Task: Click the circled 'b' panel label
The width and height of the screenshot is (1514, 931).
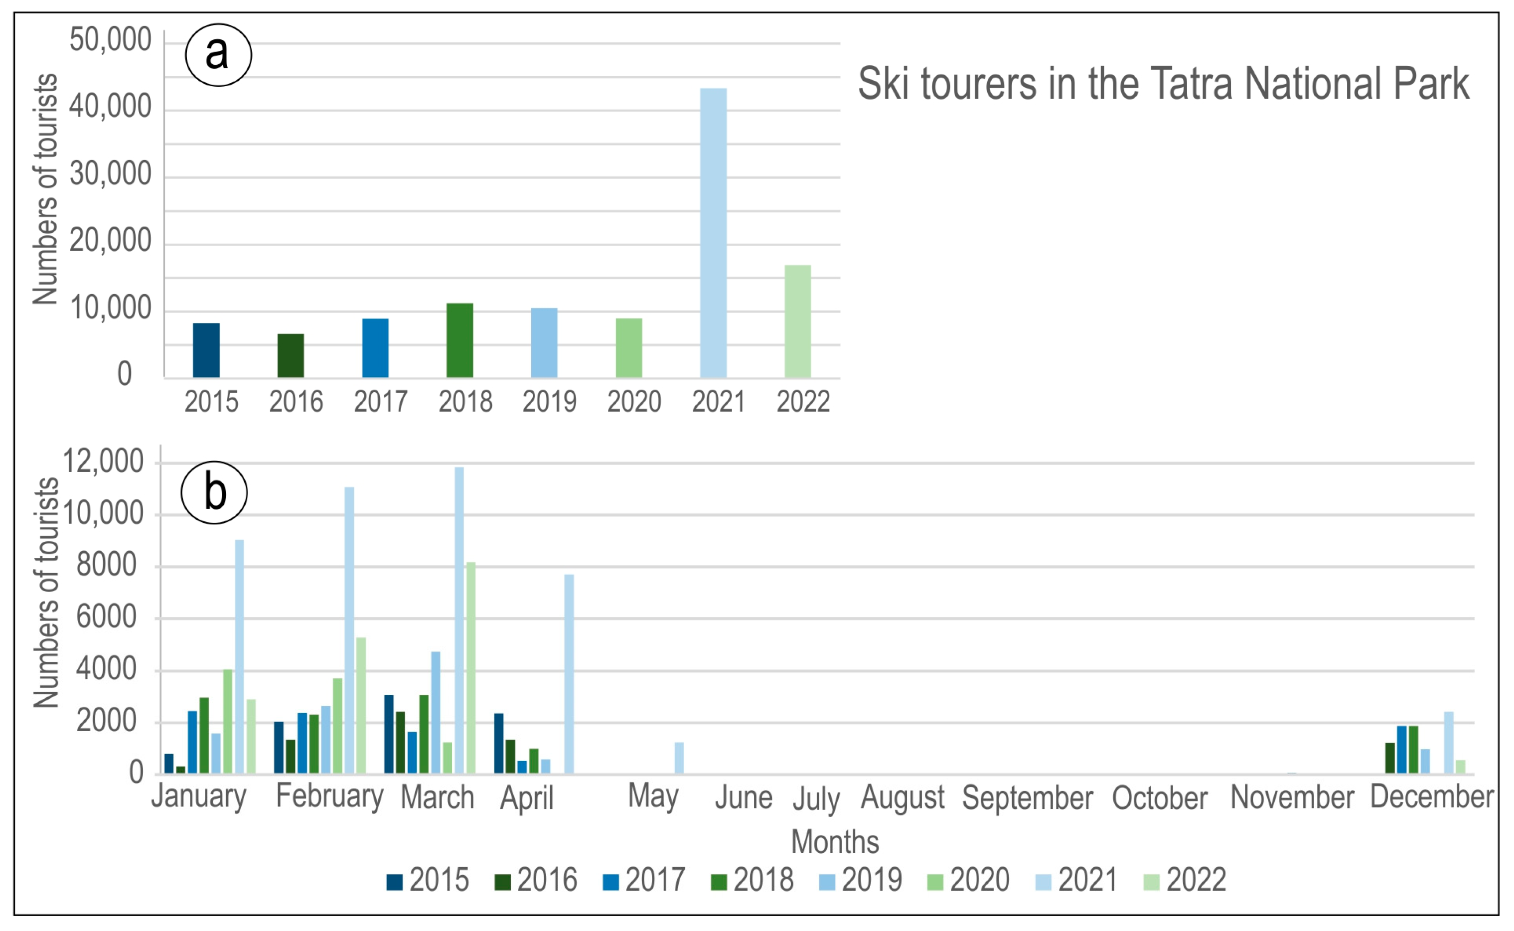Action: tap(214, 492)
